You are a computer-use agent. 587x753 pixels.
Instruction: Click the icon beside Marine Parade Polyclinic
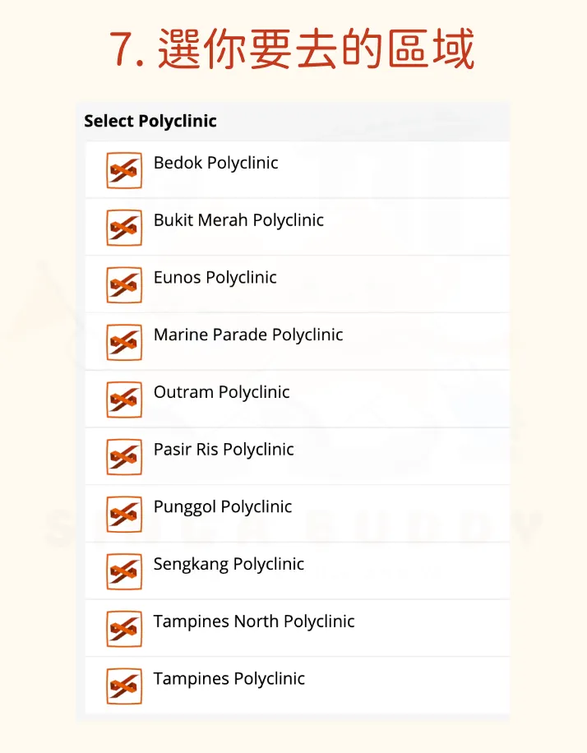click(124, 342)
